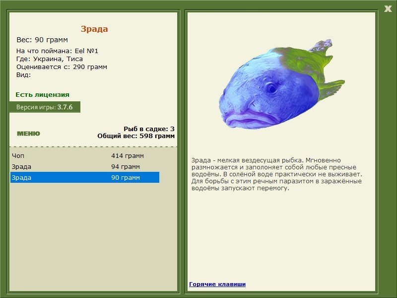Click the location line Украина, Тиса
The width and height of the screenshot is (397, 298).
[x=50, y=59]
